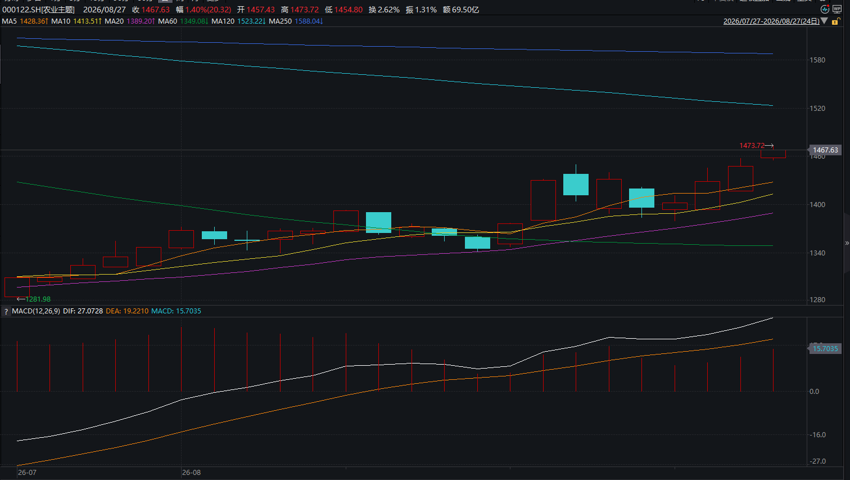
Task: Select the DEA: 19.2210 value
Action: tap(127, 311)
